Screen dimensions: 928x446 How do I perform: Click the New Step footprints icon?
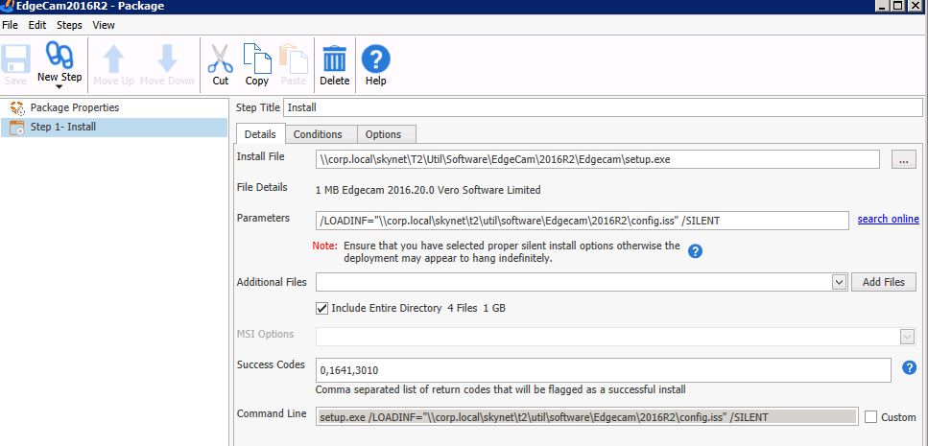(x=59, y=58)
